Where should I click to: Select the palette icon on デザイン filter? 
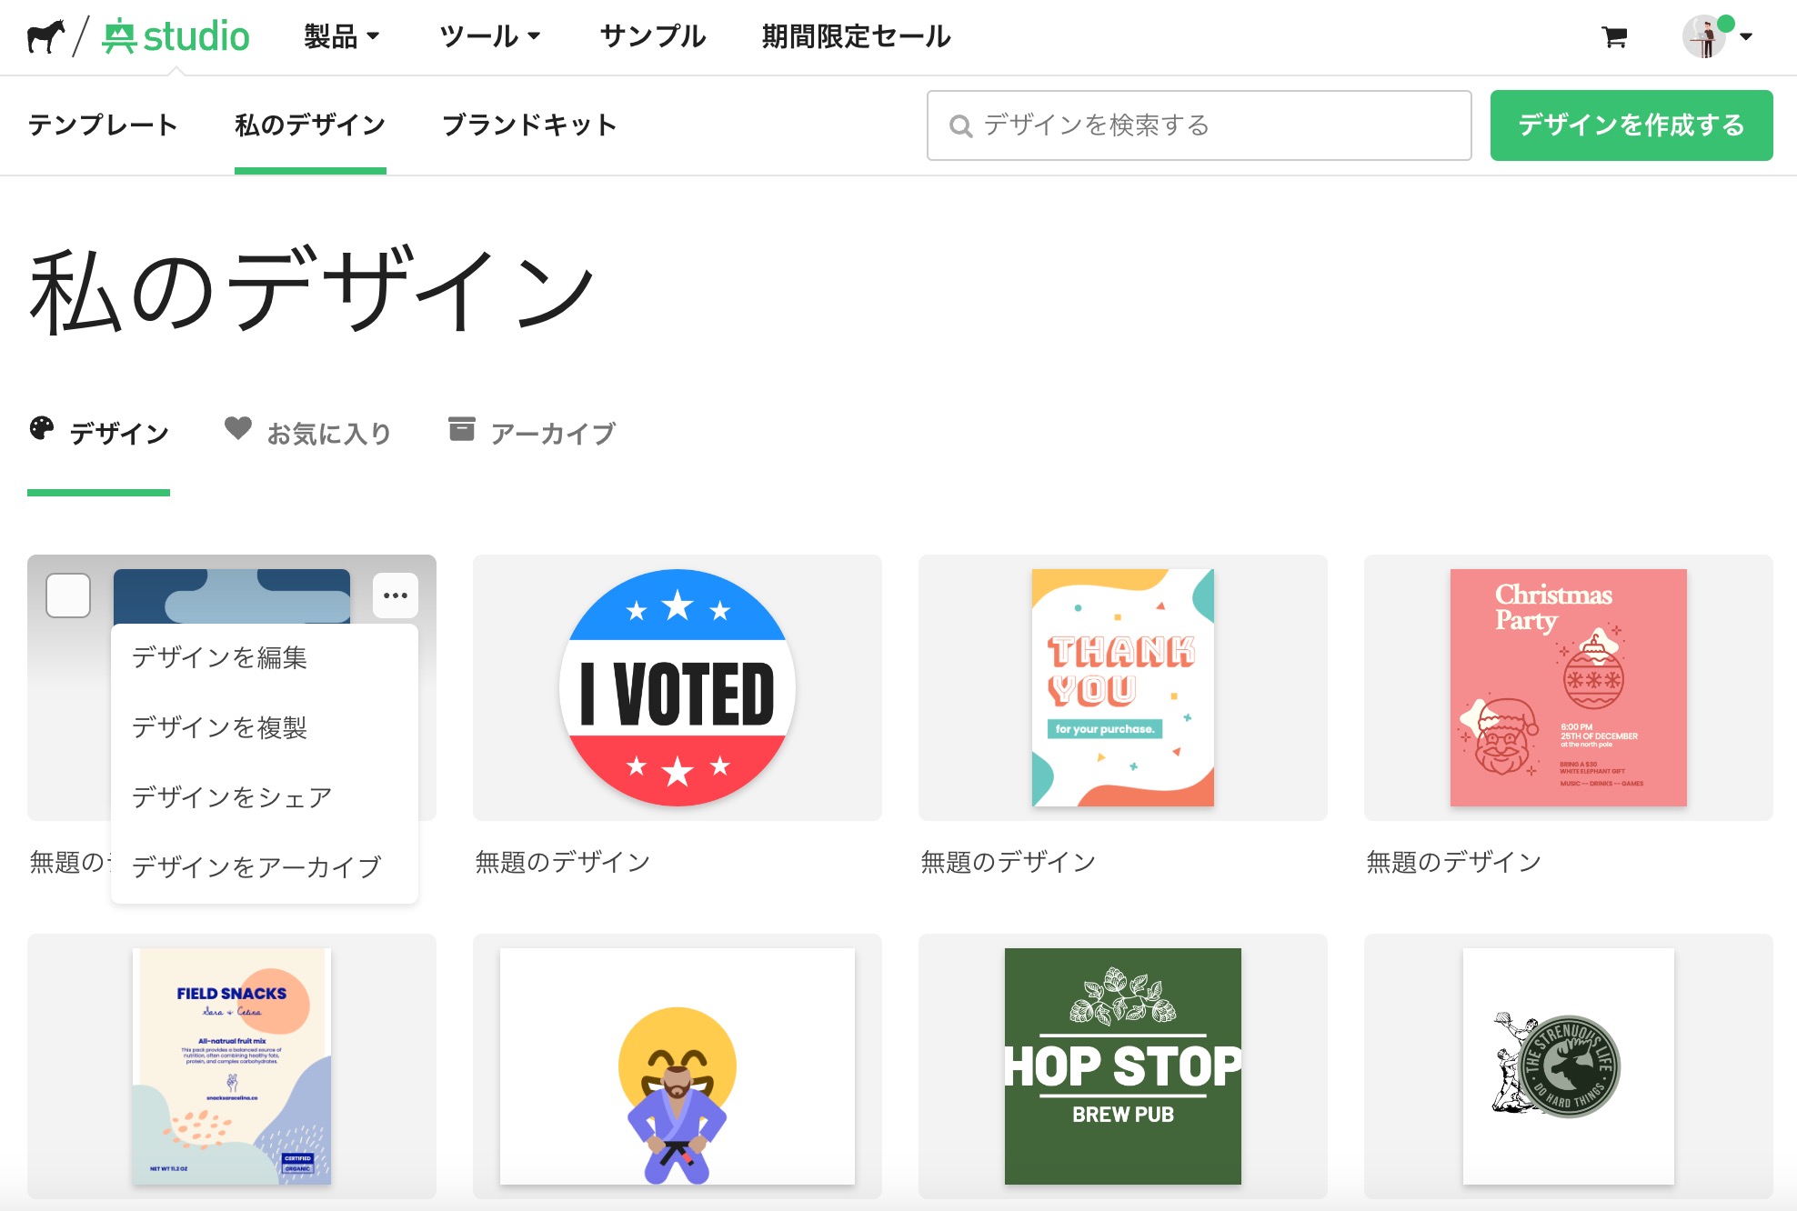(38, 431)
